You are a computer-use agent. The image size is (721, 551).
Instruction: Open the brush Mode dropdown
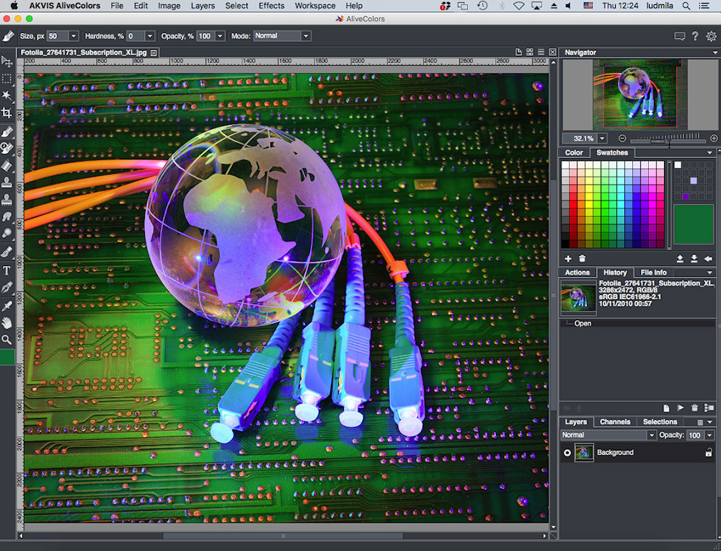click(281, 36)
